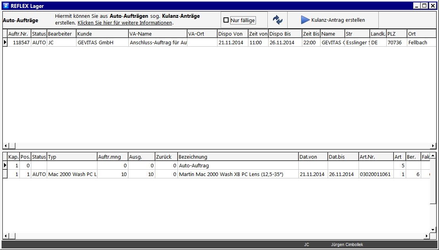Click right arrow of upper horizontal scrollbar

tap(433, 146)
